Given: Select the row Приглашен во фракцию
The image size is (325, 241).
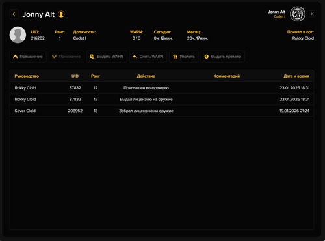Looking at the screenshot, I should tap(162, 88).
